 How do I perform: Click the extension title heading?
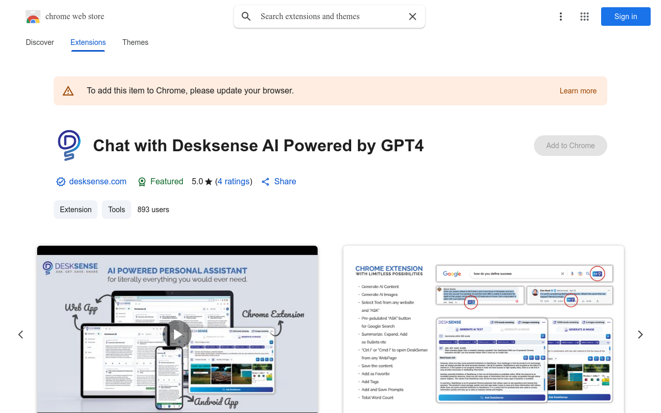[258, 146]
